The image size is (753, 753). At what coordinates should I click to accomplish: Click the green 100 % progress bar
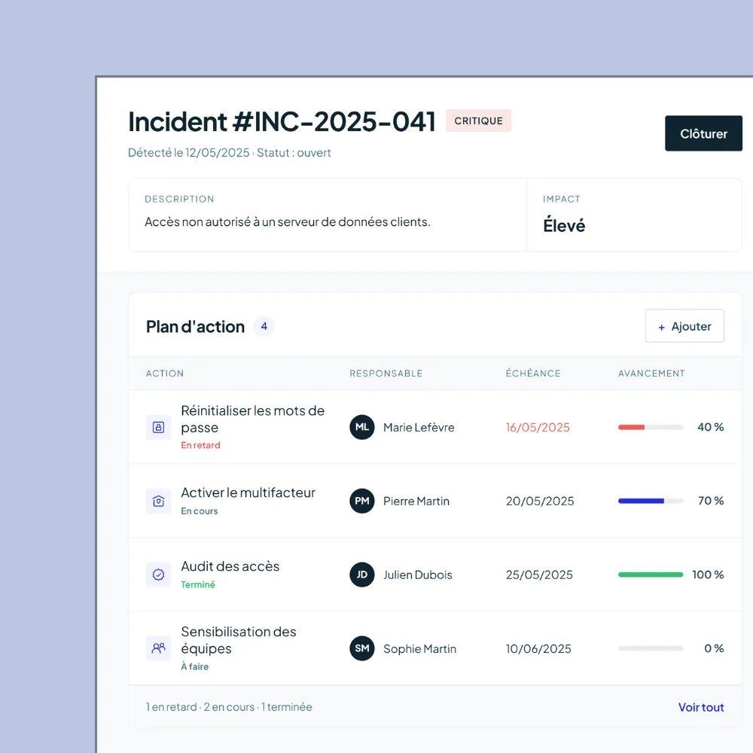pyautogui.click(x=651, y=575)
